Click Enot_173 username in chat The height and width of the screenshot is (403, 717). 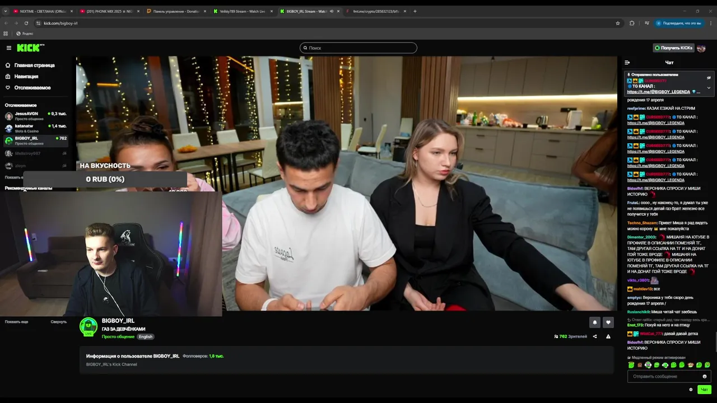click(x=635, y=325)
